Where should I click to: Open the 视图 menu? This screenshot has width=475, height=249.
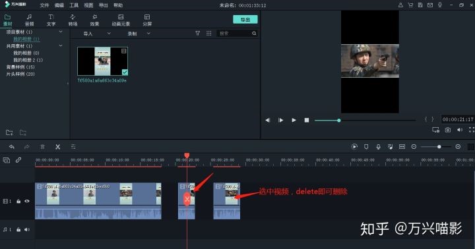click(x=88, y=5)
